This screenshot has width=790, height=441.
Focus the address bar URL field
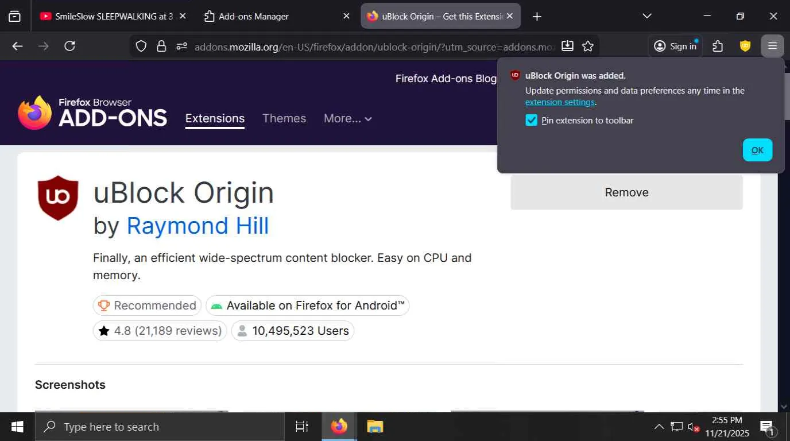pos(373,47)
